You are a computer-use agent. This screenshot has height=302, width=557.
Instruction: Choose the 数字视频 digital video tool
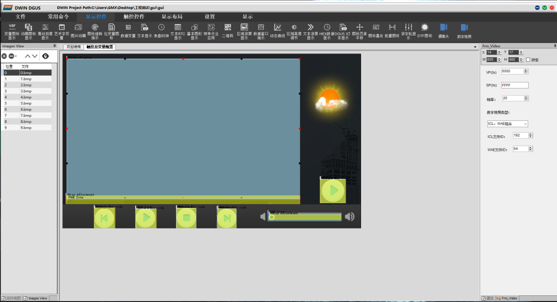click(x=464, y=31)
